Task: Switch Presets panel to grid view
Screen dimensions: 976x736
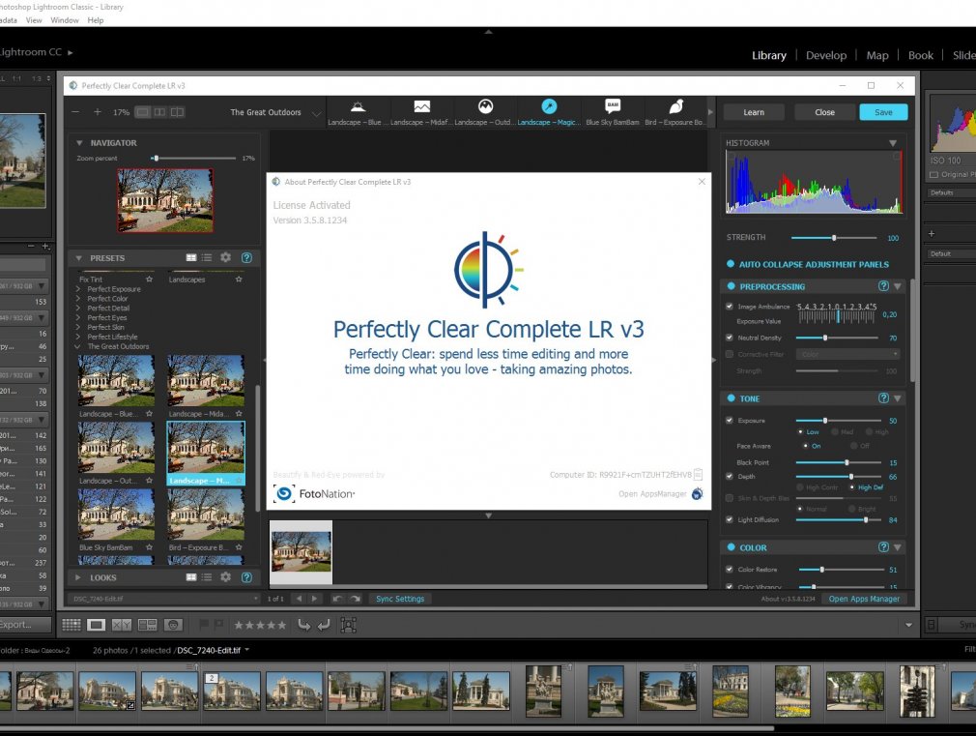Action: pos(191,257)
